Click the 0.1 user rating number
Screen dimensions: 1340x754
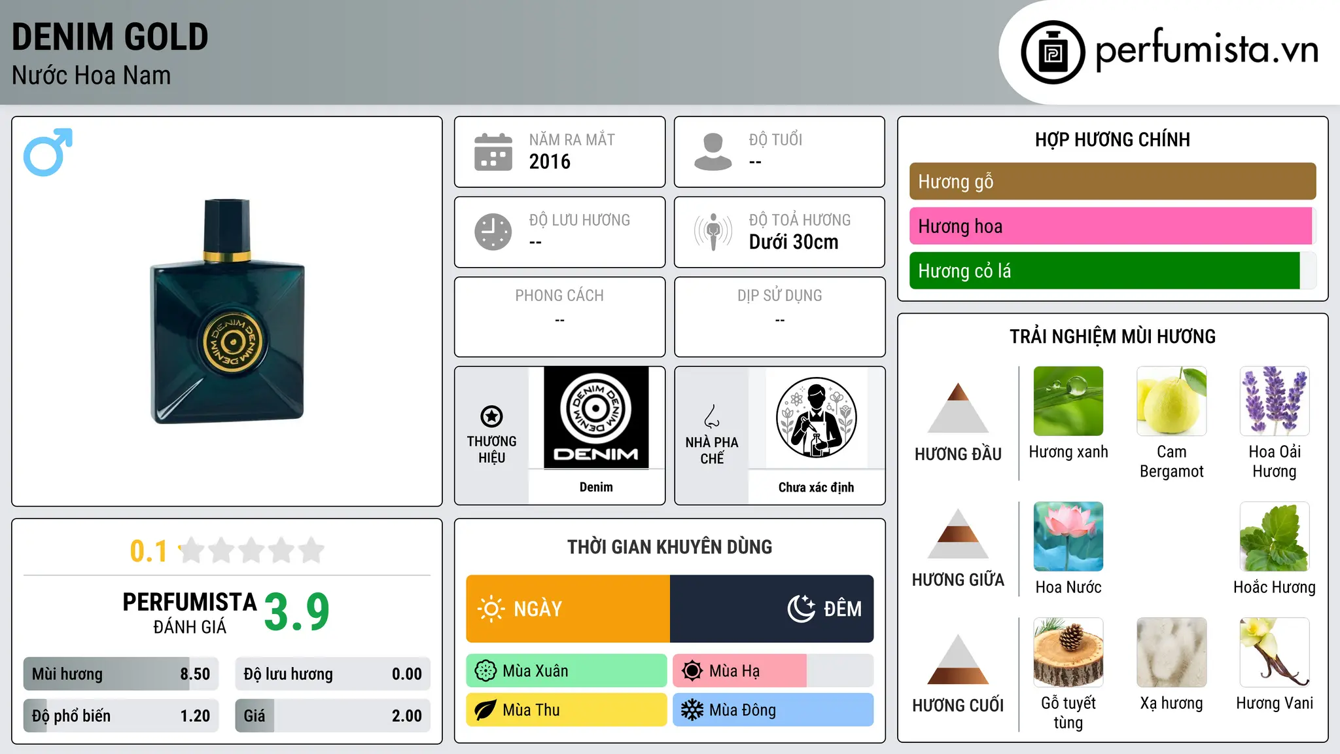[x=149, y=551]
